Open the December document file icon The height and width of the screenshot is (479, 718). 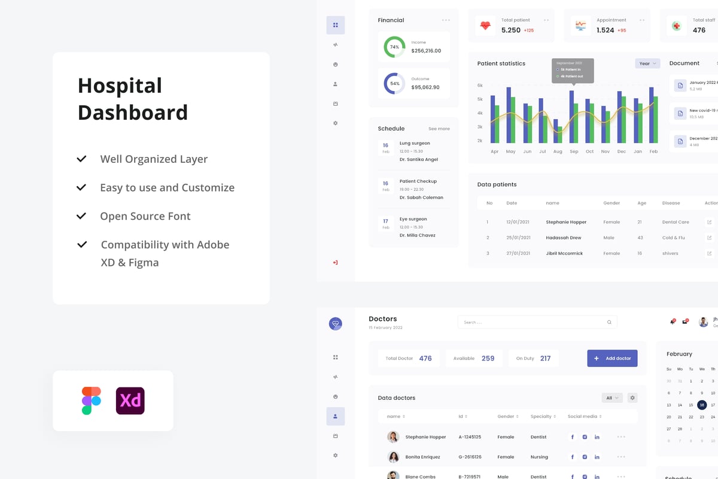pos(680,141)
